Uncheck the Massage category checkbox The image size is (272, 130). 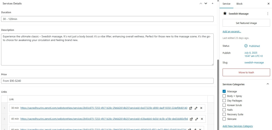(224, 91)
